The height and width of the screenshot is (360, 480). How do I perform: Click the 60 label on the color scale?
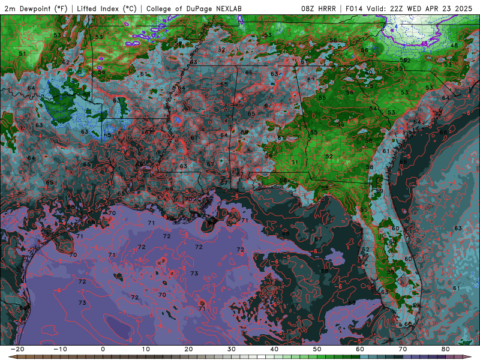point(360,349)
